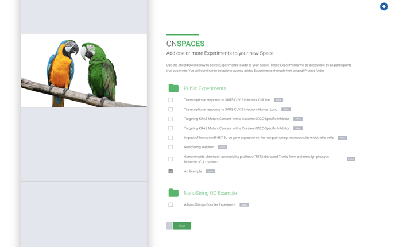Click the blue circular logo icon

coord(384,6)
